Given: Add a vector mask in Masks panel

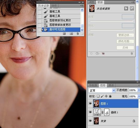Looking at the screenshot, I should point(132,9).
